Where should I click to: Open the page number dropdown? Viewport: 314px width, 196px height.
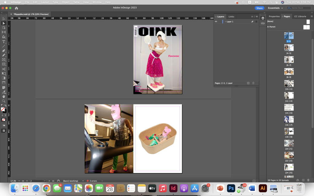[x=45, y=181]
